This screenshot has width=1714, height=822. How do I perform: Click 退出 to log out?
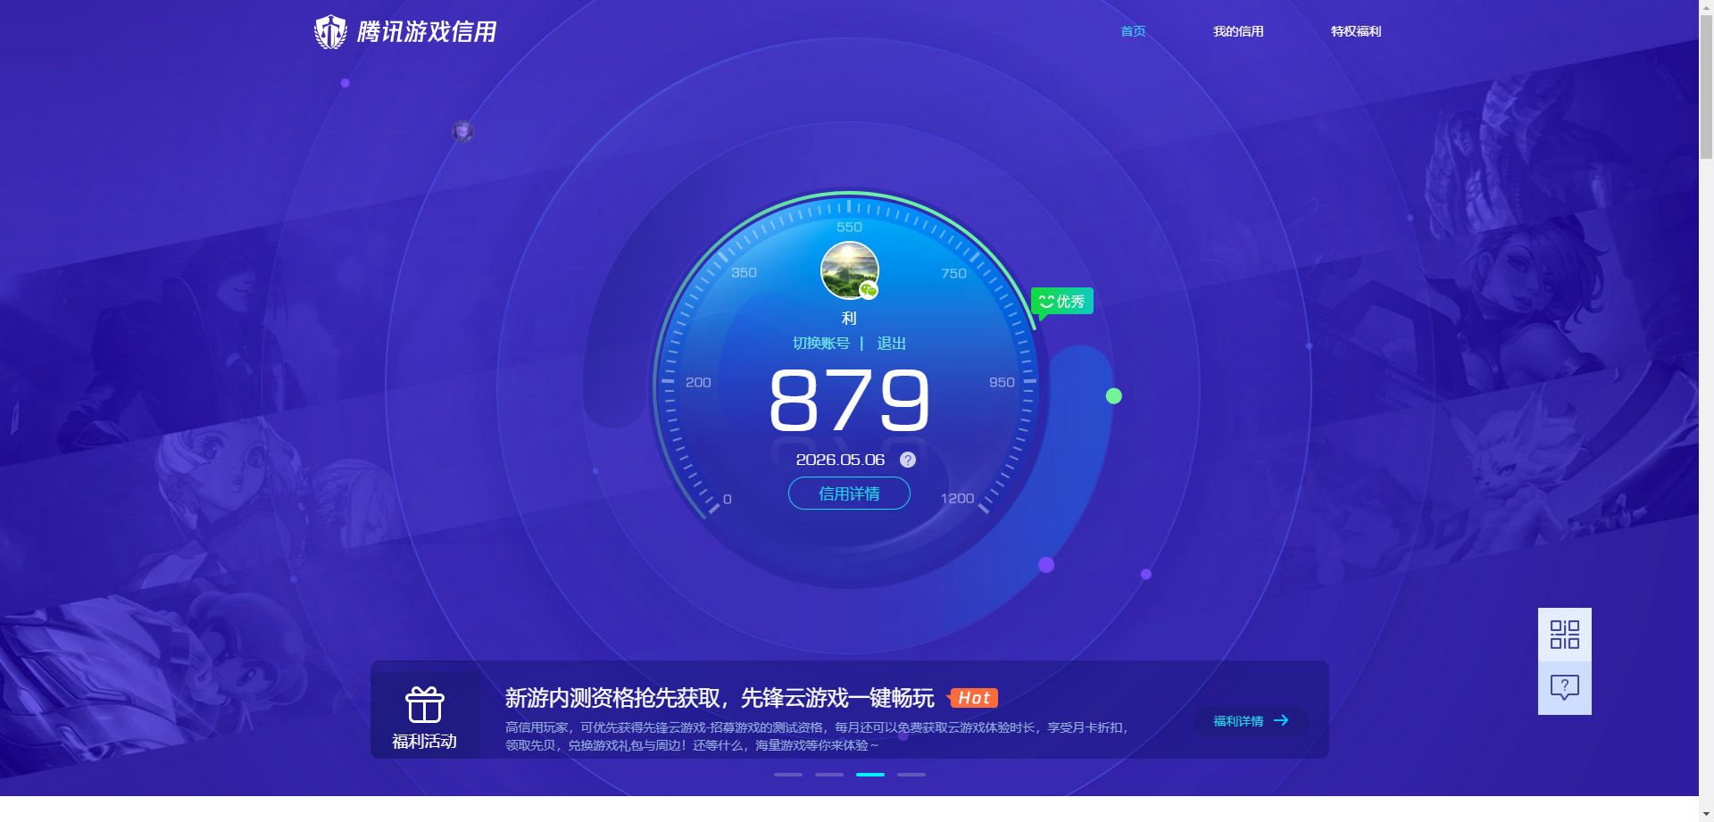point(891,344)
